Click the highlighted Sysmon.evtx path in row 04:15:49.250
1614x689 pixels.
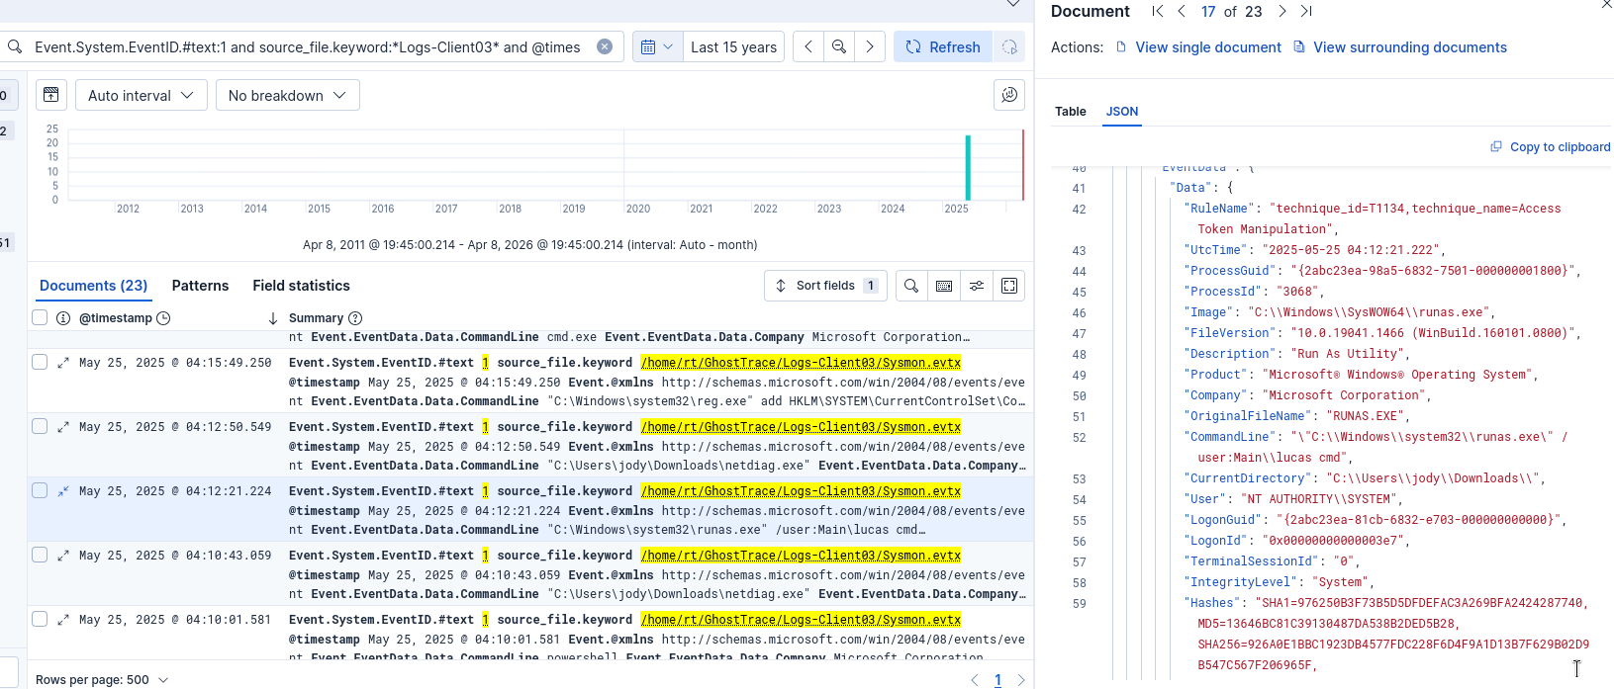click(x=801, y=363)
